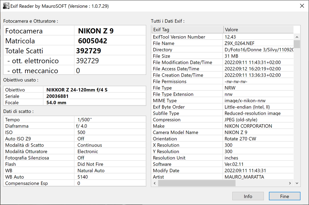This screenshot has width=309, height=205.
Task: Click the WB value Natural Auto
Action: tap(91, 170)
